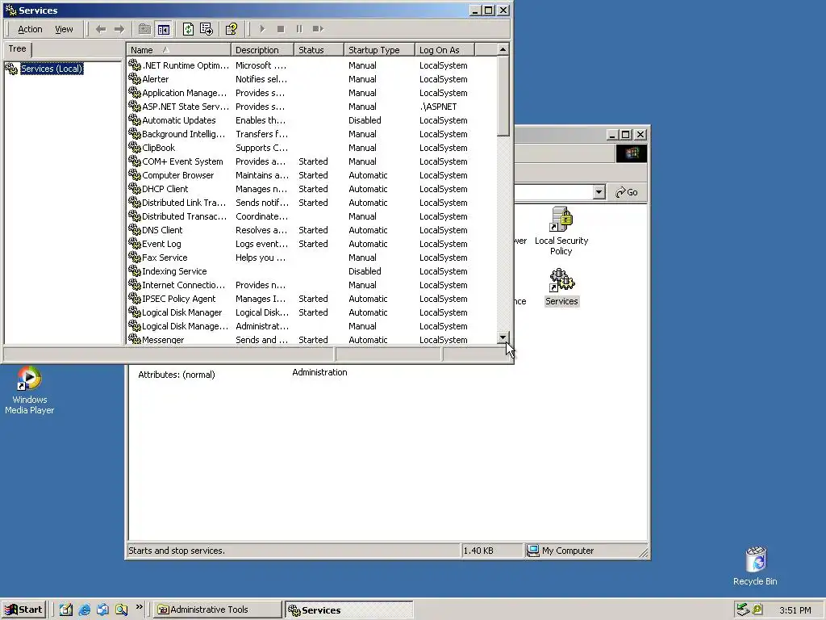
Task: Select the Distributed Transaction Coordinator service
Action: (x=185, y=216)
